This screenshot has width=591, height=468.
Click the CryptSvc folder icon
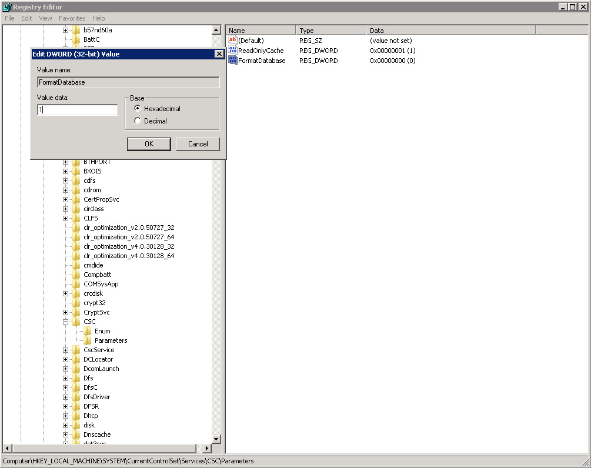click(x=76, y=312)
